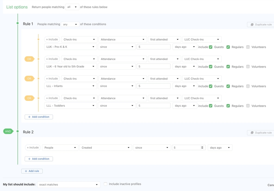Click the number stepper arrows in Rule 2

click(x=202, y=147)
